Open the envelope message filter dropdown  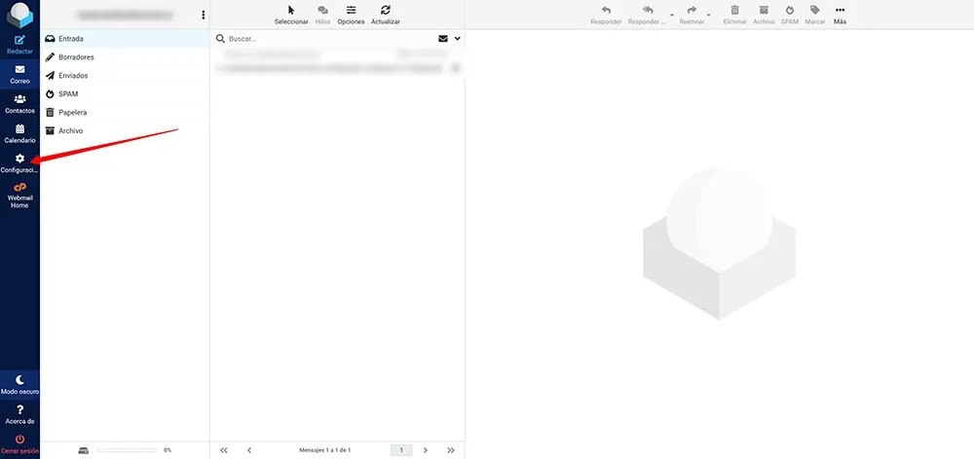[443, 39]
